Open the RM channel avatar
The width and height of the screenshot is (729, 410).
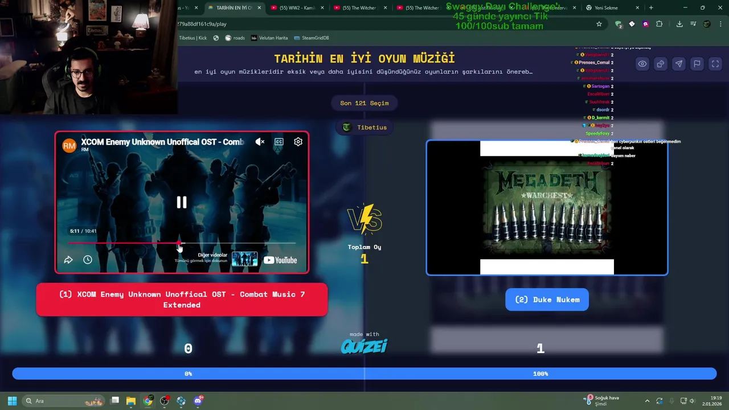pyautogui.click(x=69, y=146)
